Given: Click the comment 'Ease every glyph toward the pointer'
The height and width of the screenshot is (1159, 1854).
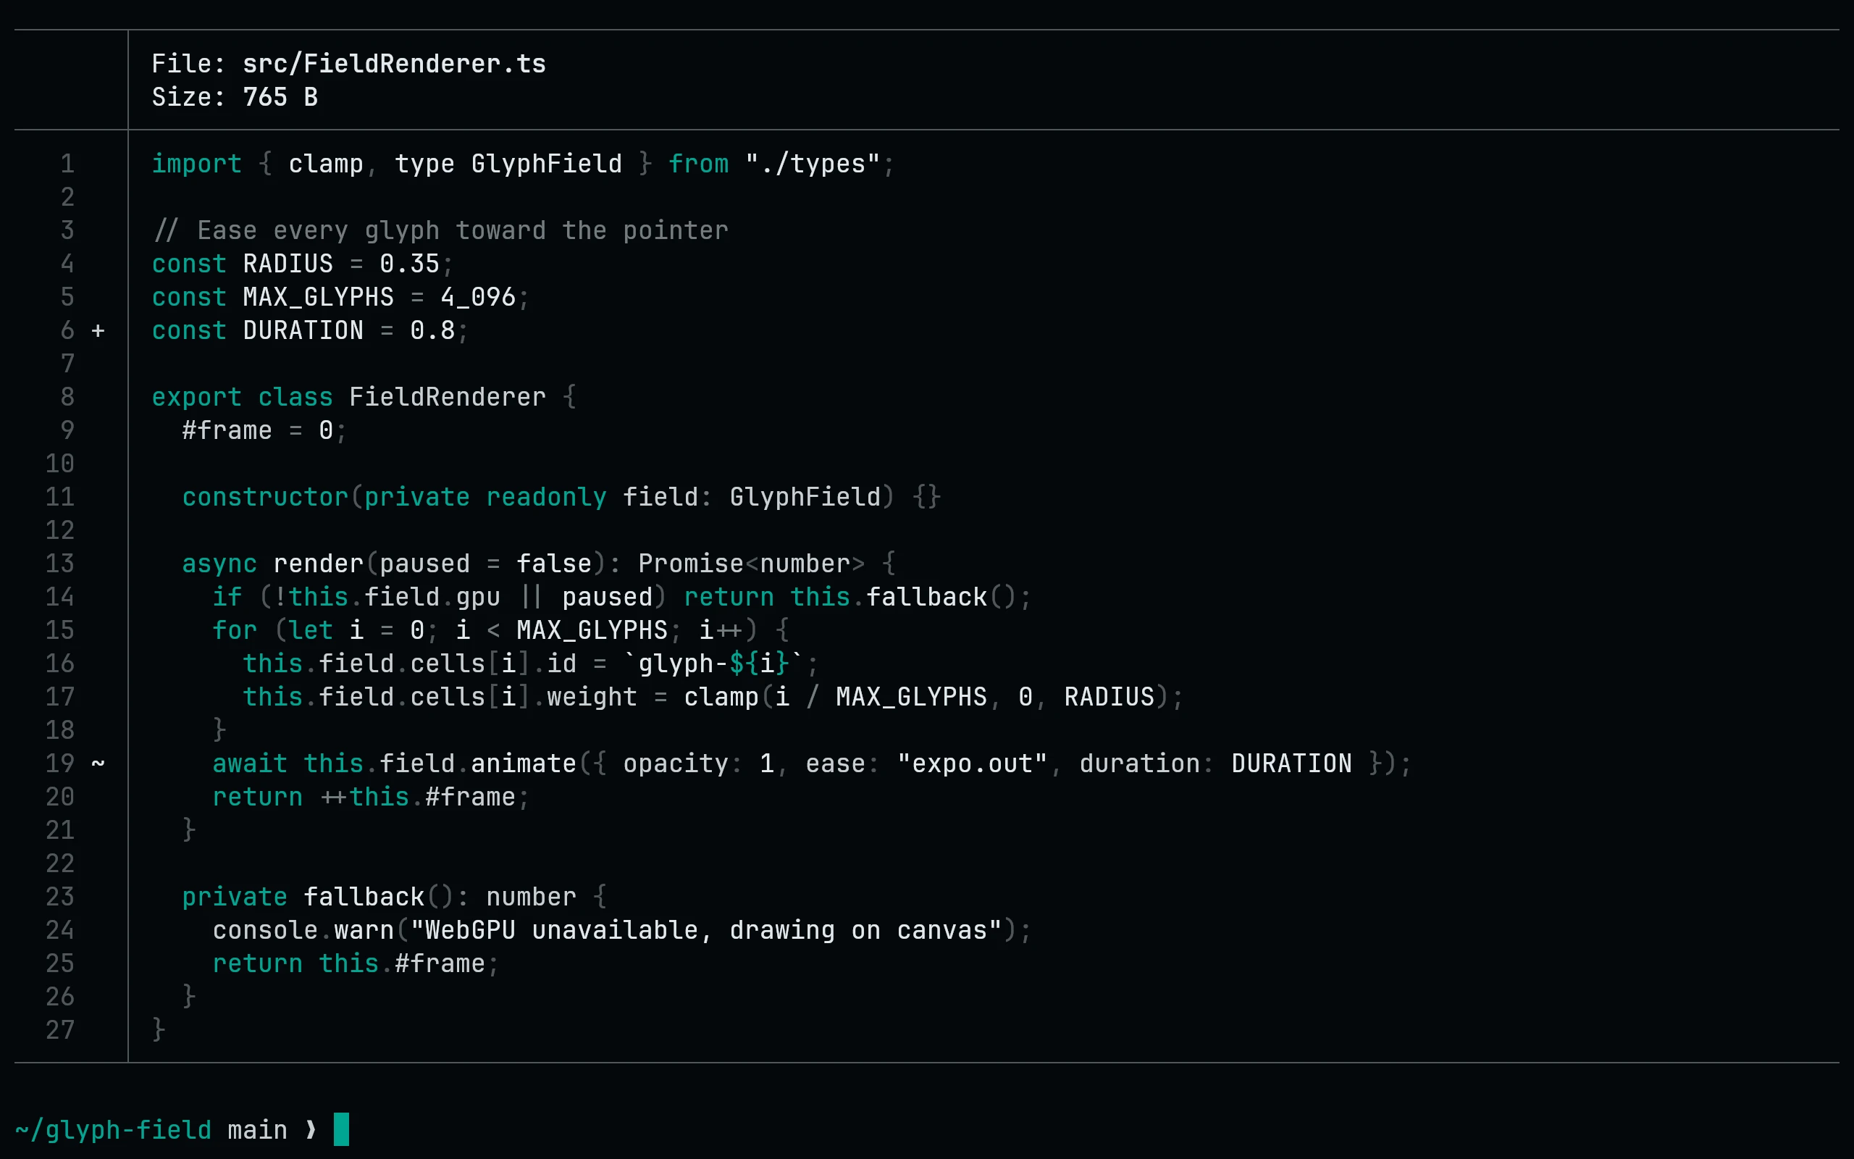Looking at the screenshot, I should 463,231.
